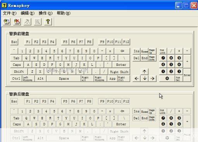Viewport: 198px width, 142px height.
Task: Click the Space key in the top keyboard
Action: [x=64, y=79]
